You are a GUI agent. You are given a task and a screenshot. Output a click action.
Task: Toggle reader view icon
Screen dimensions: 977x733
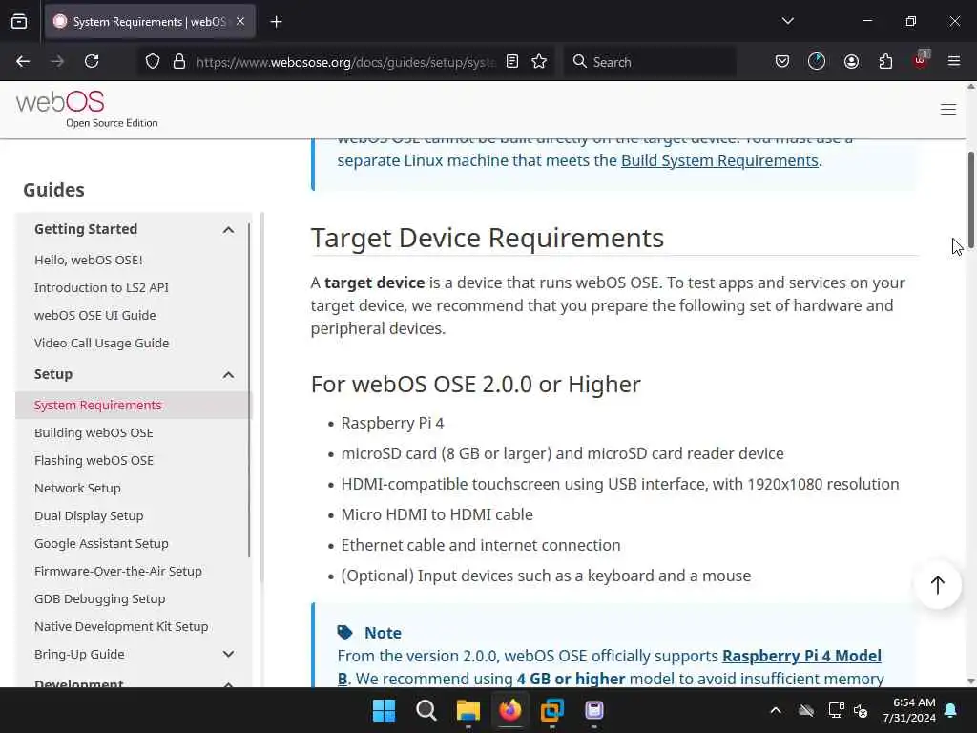512,61
